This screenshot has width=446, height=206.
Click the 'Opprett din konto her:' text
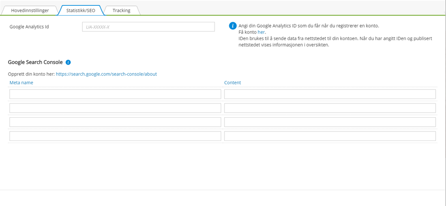(x=31, y=74)
